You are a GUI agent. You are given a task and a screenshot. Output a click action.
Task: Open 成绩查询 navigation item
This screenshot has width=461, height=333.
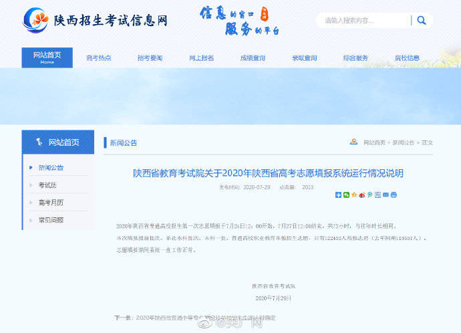(x=253, y=58)
